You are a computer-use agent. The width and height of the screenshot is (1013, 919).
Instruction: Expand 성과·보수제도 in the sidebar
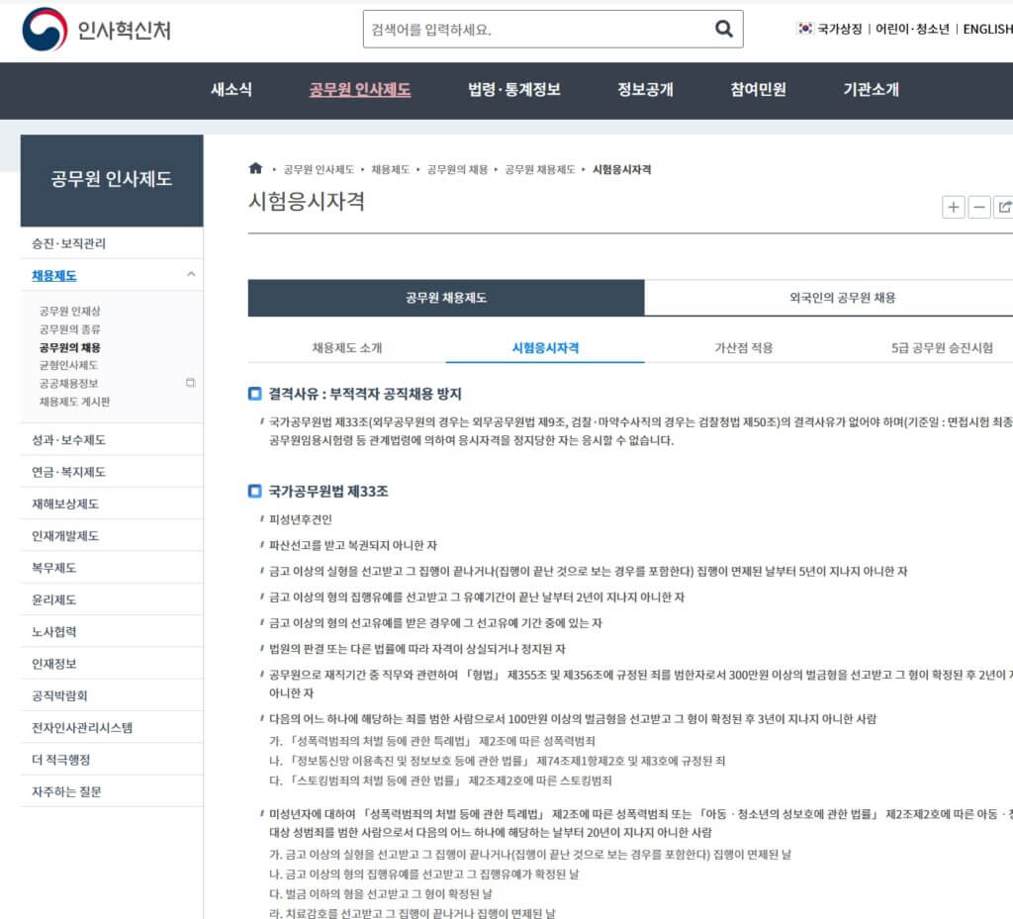pyautogui.click(x=68, y=440)
